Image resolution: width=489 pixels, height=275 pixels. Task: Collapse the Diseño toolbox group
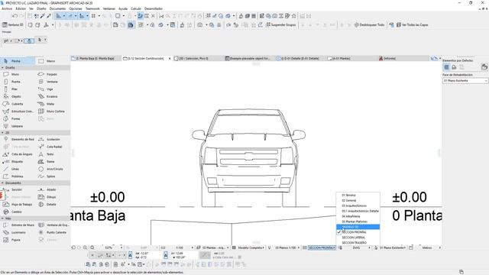click(x=2, y=68)
